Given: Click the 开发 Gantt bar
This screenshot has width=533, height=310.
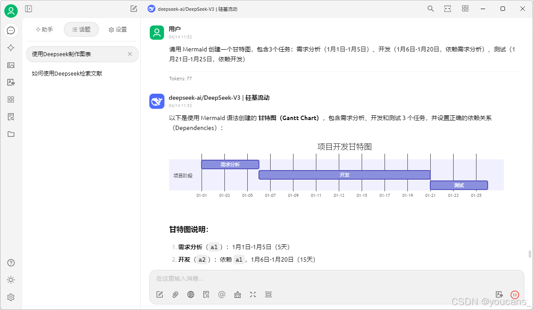Looking at the screenshot, I should pyautogui.click(x=344, y=175).
